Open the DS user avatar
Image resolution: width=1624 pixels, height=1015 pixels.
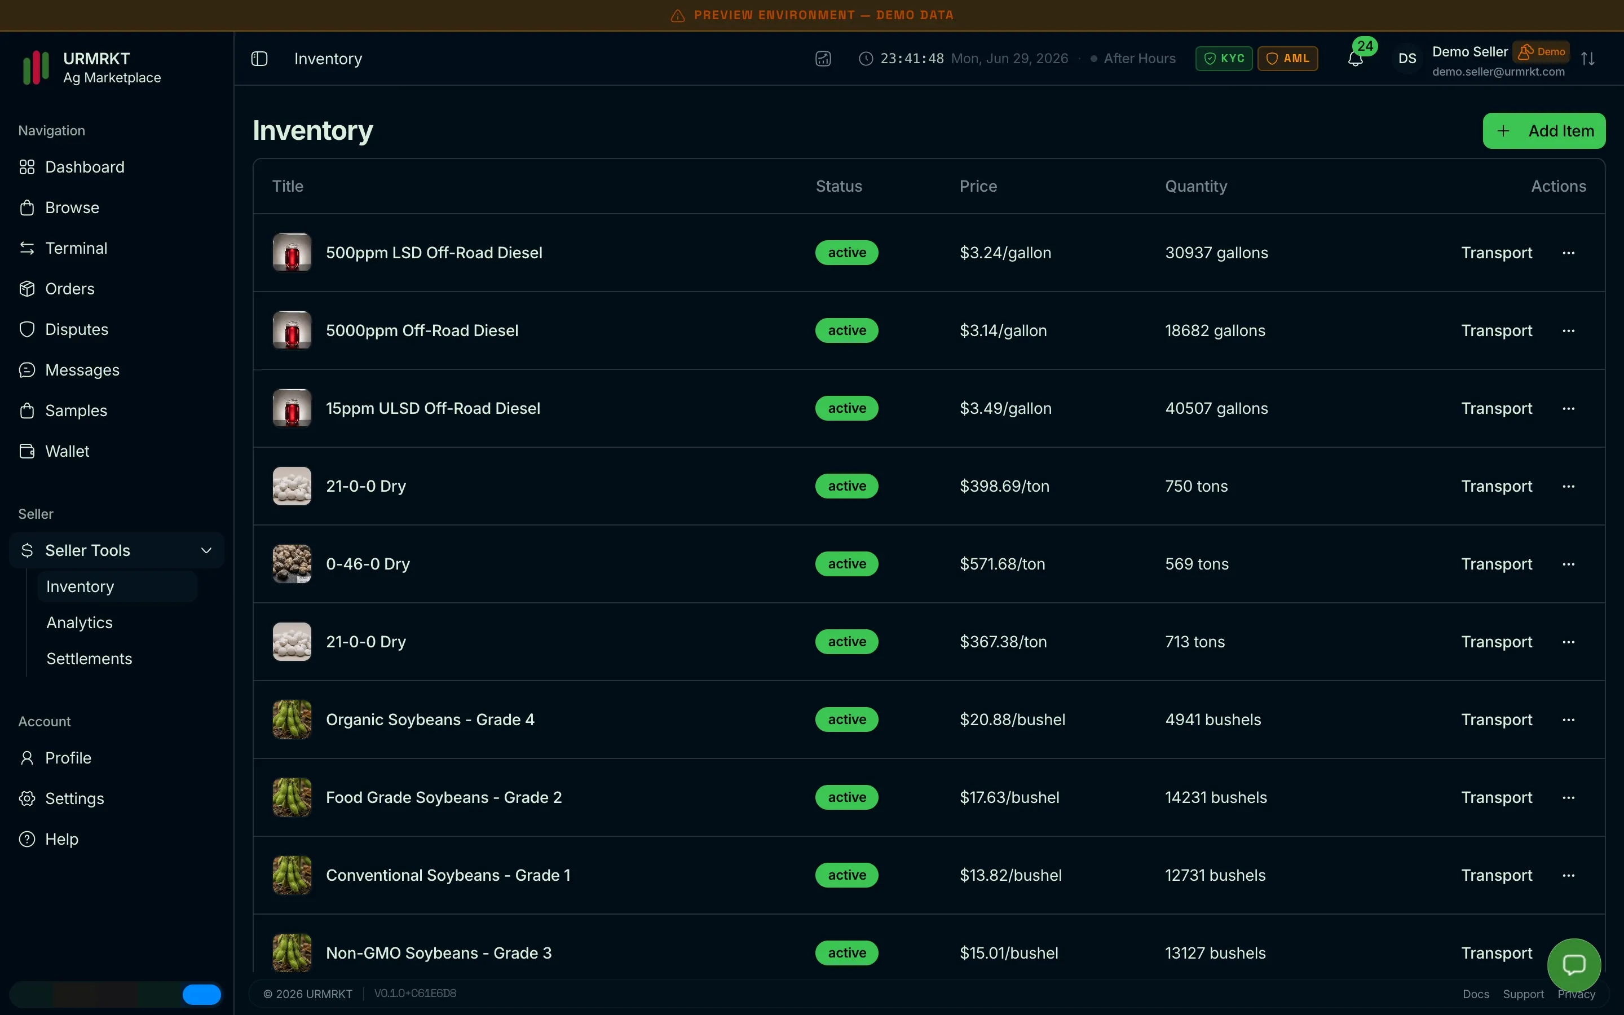1407,59
